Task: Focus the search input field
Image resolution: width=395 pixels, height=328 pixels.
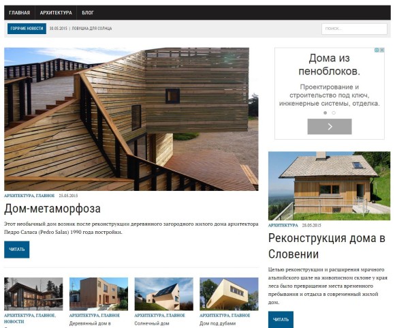Action: (x=354, y=29)
